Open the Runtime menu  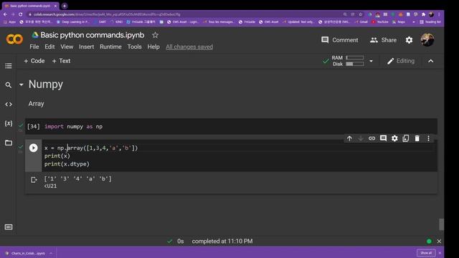110,47
